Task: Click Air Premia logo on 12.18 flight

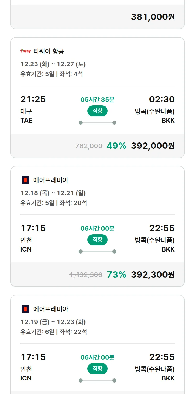Action: tap(25, 180)
